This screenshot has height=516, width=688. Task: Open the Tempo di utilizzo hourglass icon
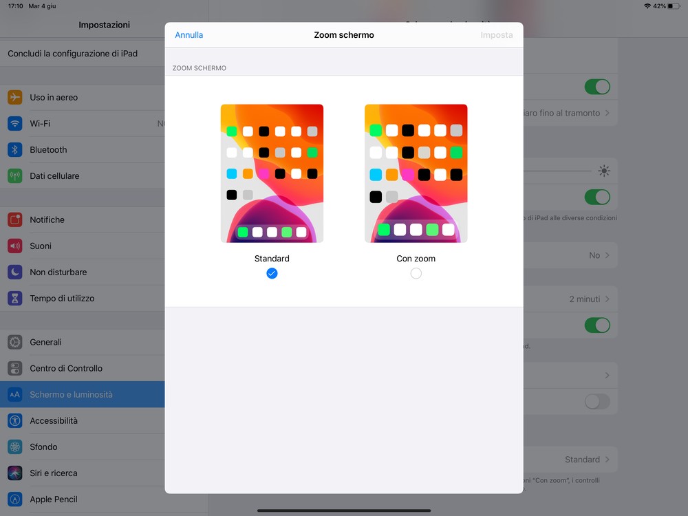[15, 299]
